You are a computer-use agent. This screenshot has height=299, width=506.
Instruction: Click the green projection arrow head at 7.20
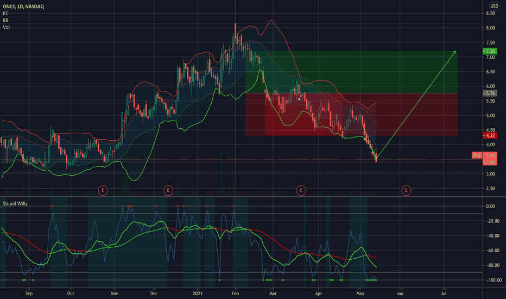[454, 52]
